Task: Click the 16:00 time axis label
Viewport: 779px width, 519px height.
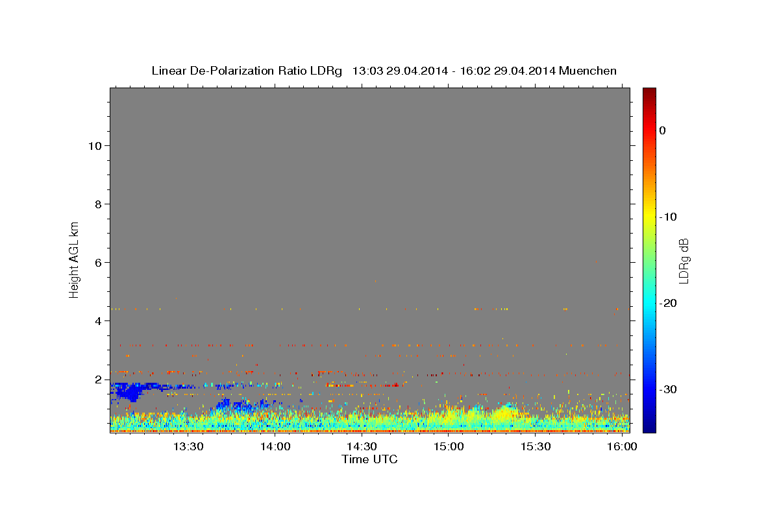Action: [x=622, y=447]
